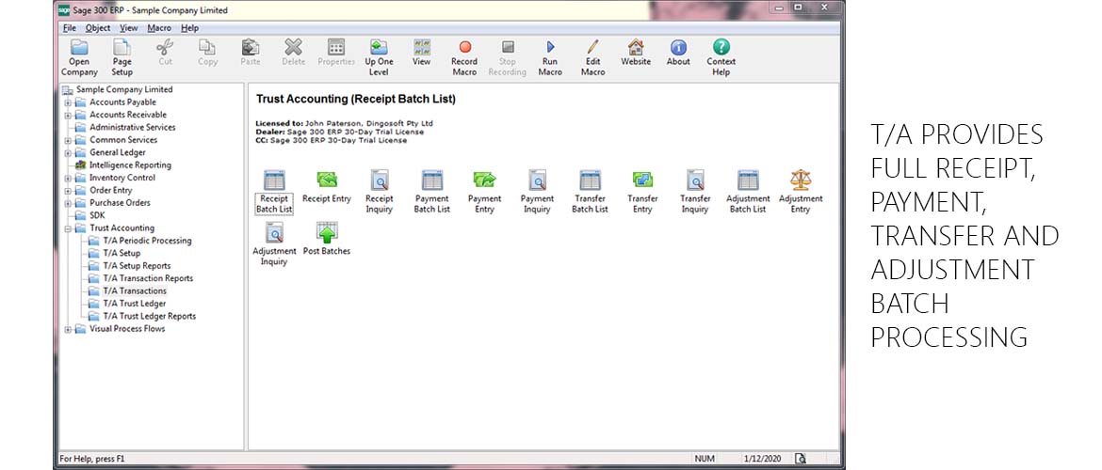This screenshot has width=1102, height=470.
Task: Open the Help menu
Action: [x=189, y=28]
